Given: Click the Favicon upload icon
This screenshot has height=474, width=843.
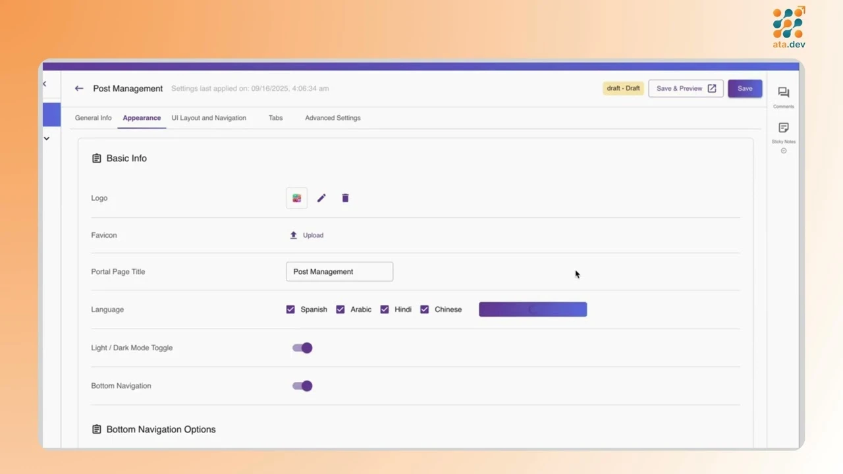Looking at the screenshot, I should 293,235.
